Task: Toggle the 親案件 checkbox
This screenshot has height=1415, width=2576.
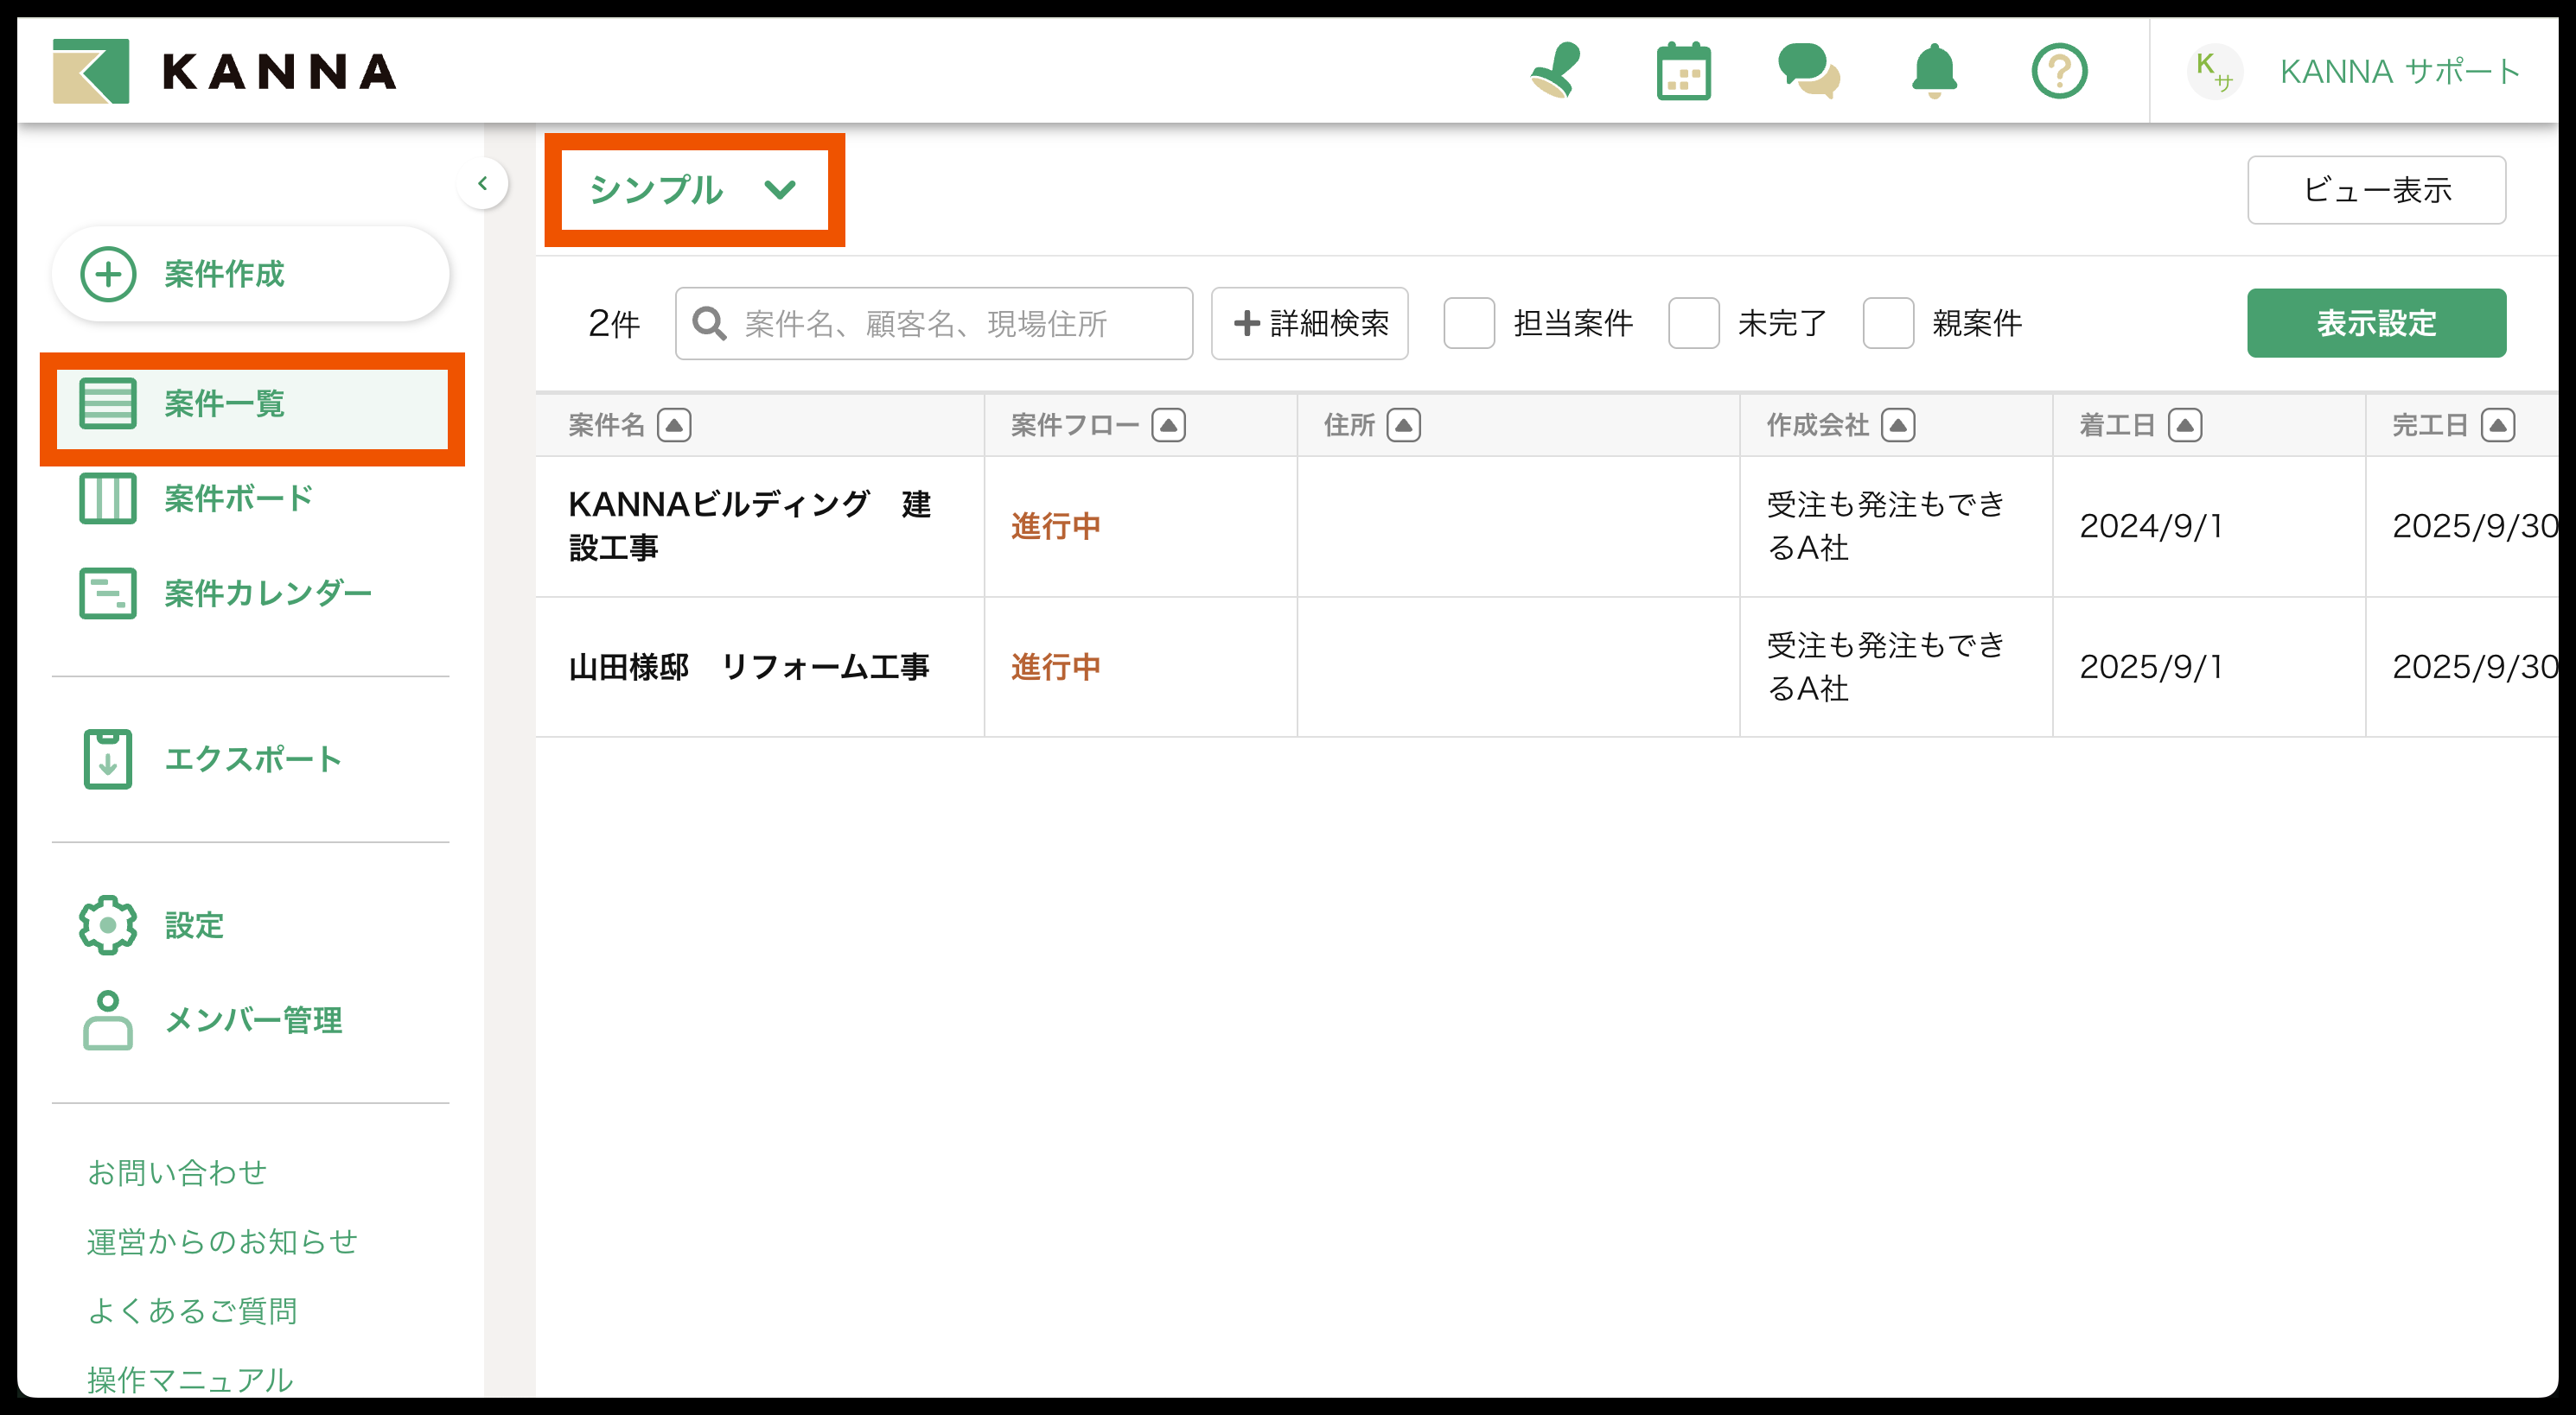Action: 1887,323
